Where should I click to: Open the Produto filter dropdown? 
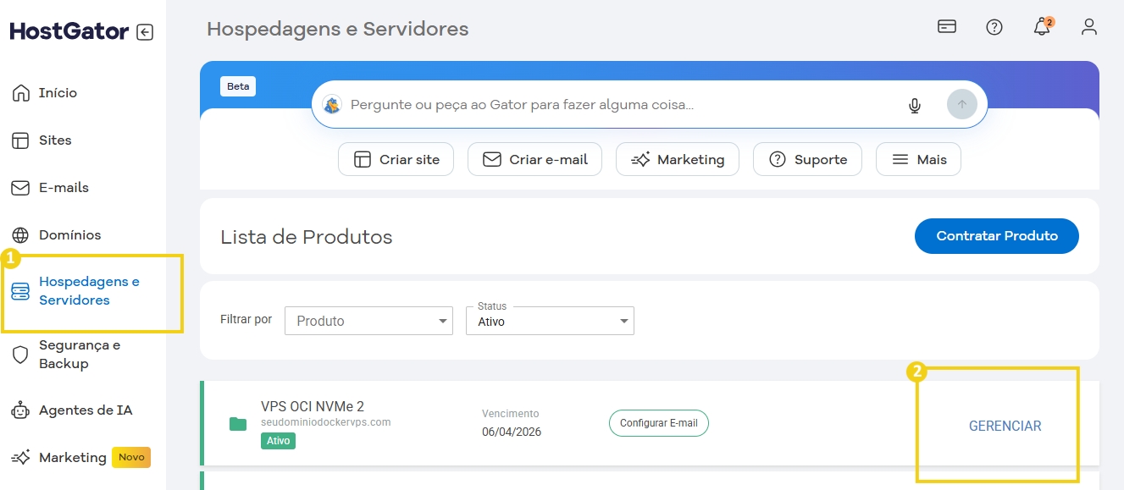click(368, 321)
